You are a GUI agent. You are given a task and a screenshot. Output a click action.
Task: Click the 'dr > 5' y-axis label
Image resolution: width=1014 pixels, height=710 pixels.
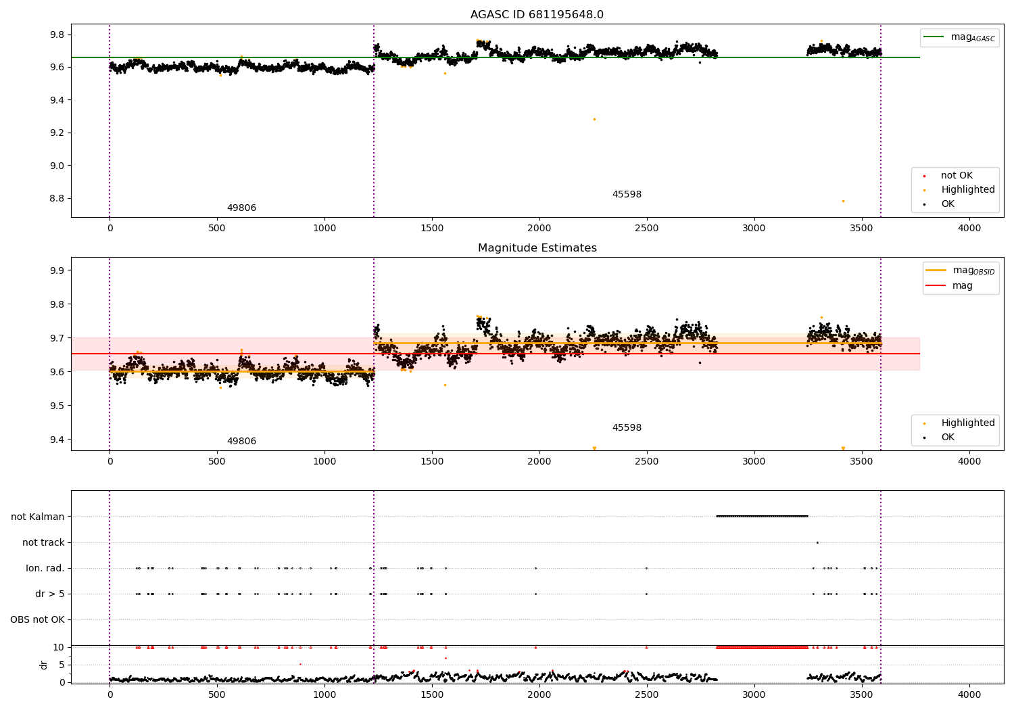(x=50, y=594)
